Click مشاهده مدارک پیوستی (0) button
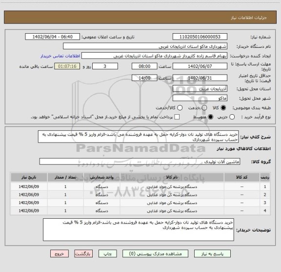The width and height of the screenshot is (281, 272). click(155, 254)
